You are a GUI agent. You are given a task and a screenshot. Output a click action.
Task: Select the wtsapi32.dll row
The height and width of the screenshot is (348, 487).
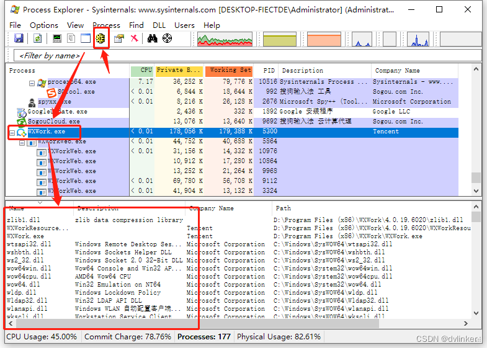pos(238,244)
